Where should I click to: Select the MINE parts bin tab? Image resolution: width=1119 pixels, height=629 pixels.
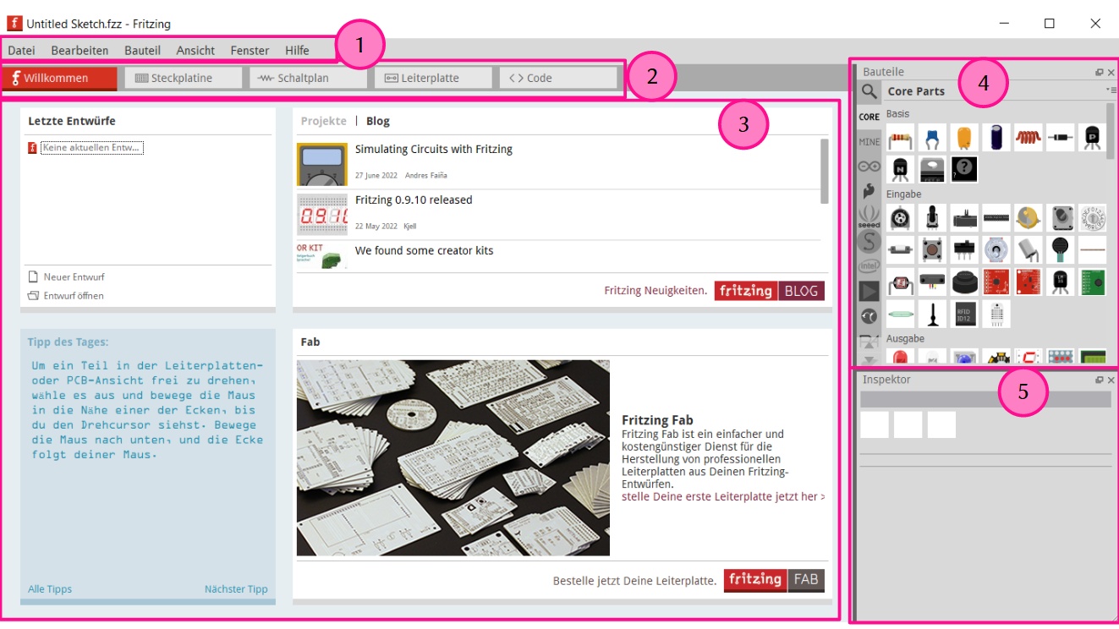(869, 142)
